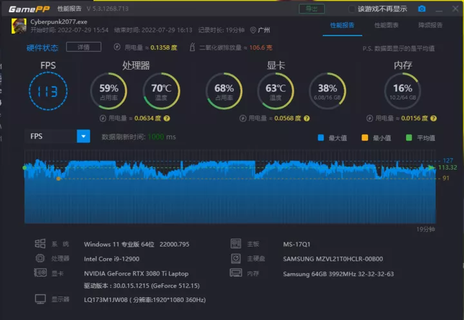This screenshot has height=320, width=464.
Task: Click the 详情 details button
Action: click(83, 47)
